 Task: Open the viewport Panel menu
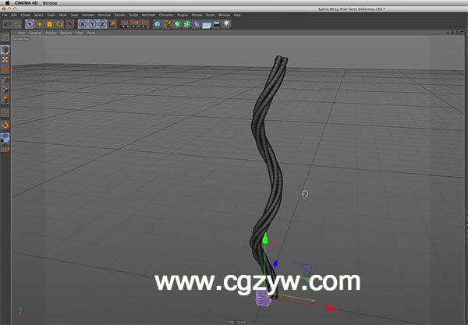[91, 33]
